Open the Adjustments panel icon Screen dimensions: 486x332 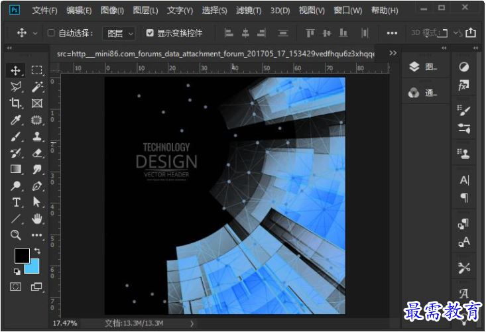click(463, 67)
